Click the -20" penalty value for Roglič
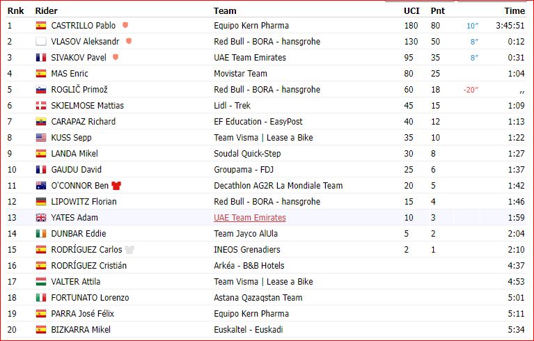Viewport: 534px width, 341px height. point(471,90)
